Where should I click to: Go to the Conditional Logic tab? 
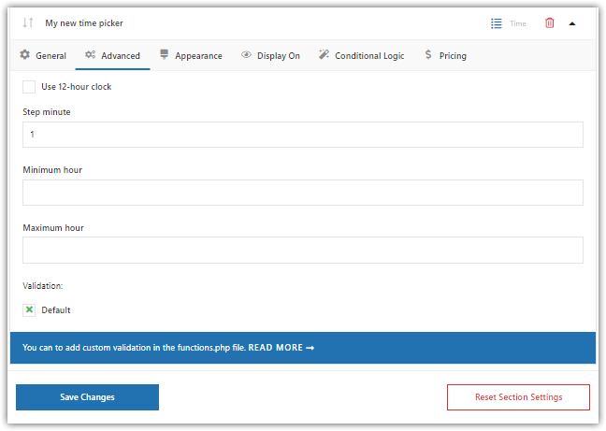tap(361, 55)
